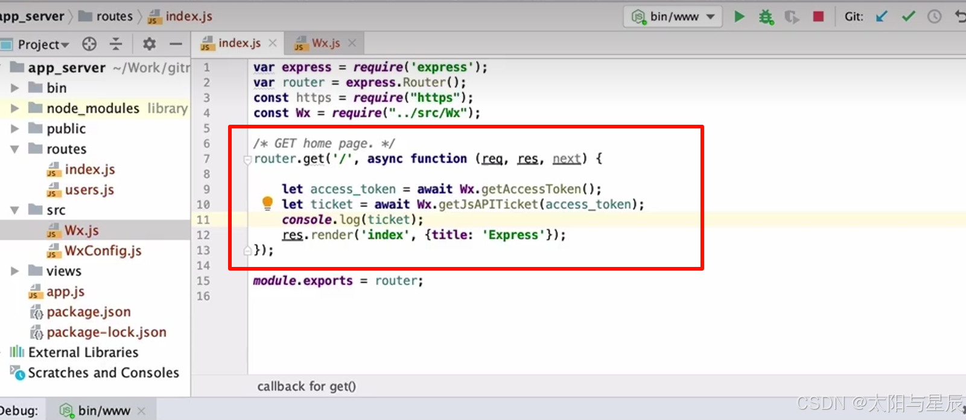Select app.js in the project tree
966x420 pixels.
coord(57,292)
